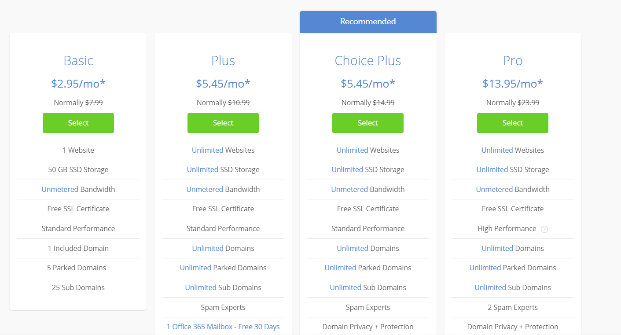Click the $13.95/mo Pro price
The height and width of the screenshot is (335, 621).
[513, 83]
